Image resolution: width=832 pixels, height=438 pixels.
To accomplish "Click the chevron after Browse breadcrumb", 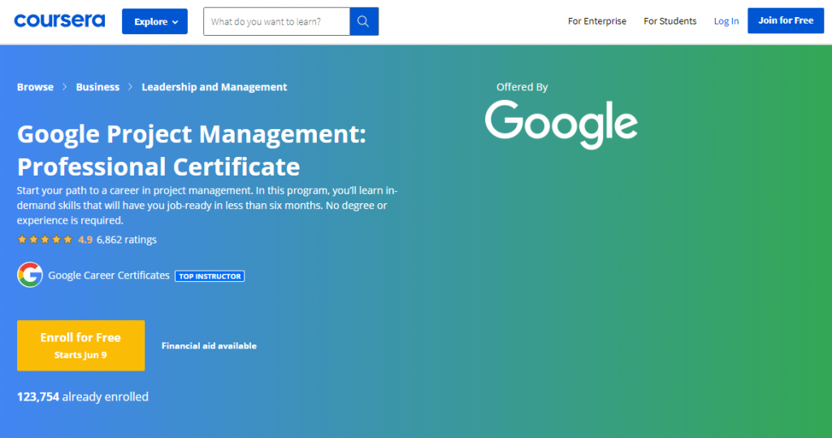I will (65, 87).
